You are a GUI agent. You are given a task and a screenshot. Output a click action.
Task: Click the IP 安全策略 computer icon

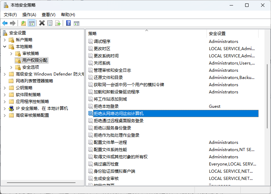[11, 109]
